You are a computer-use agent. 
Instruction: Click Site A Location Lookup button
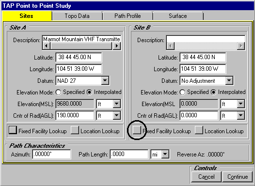click(75, 130)
